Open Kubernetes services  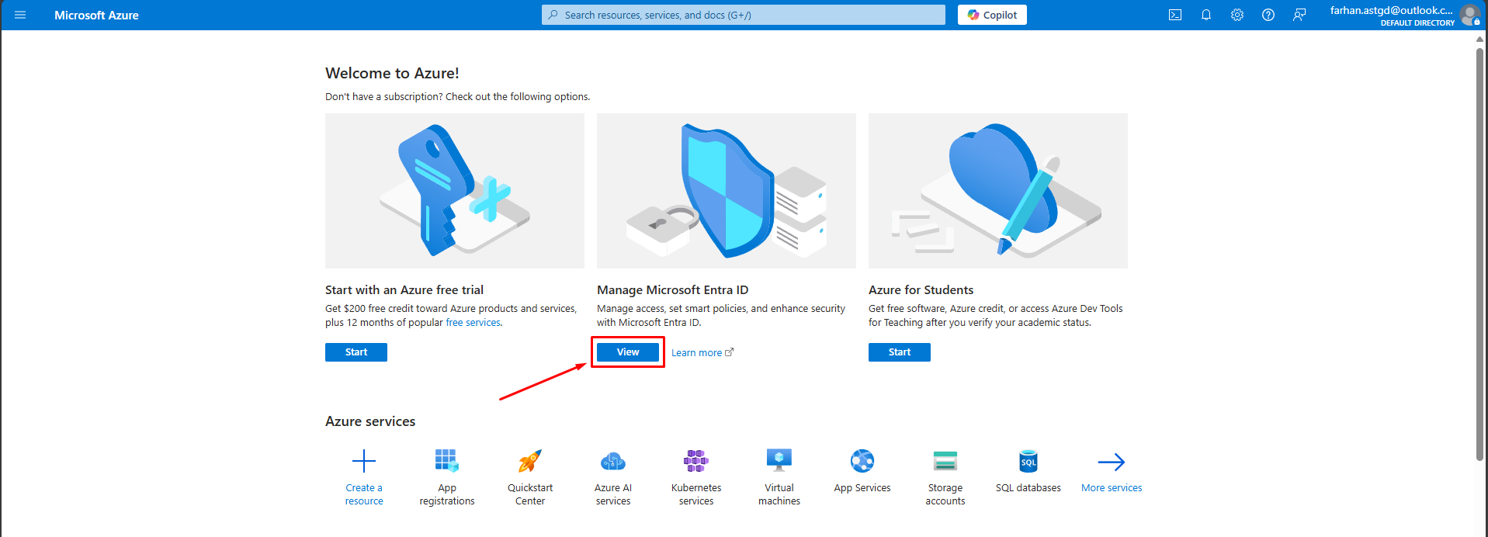696,462
